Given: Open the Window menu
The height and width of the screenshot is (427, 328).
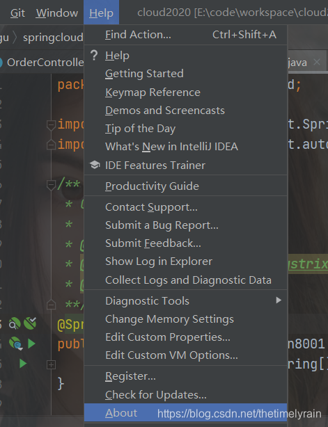Looking at the screenshot, I should click(57, 13).
